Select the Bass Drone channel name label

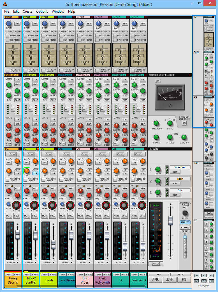67,280
